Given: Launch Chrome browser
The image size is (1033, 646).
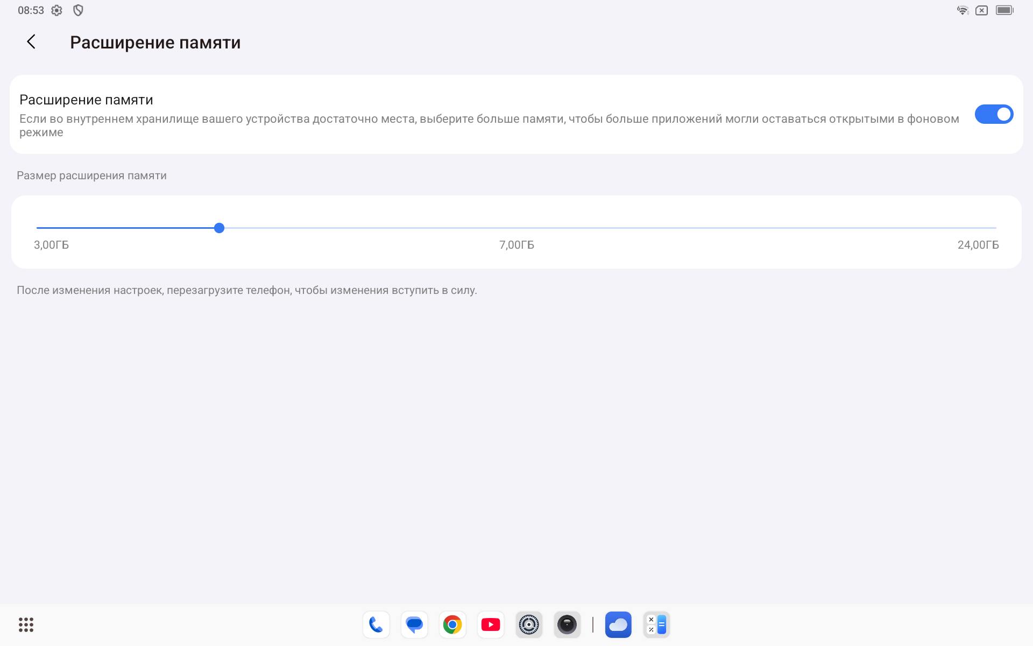Looking at the screenshot, I should [452, 624].
